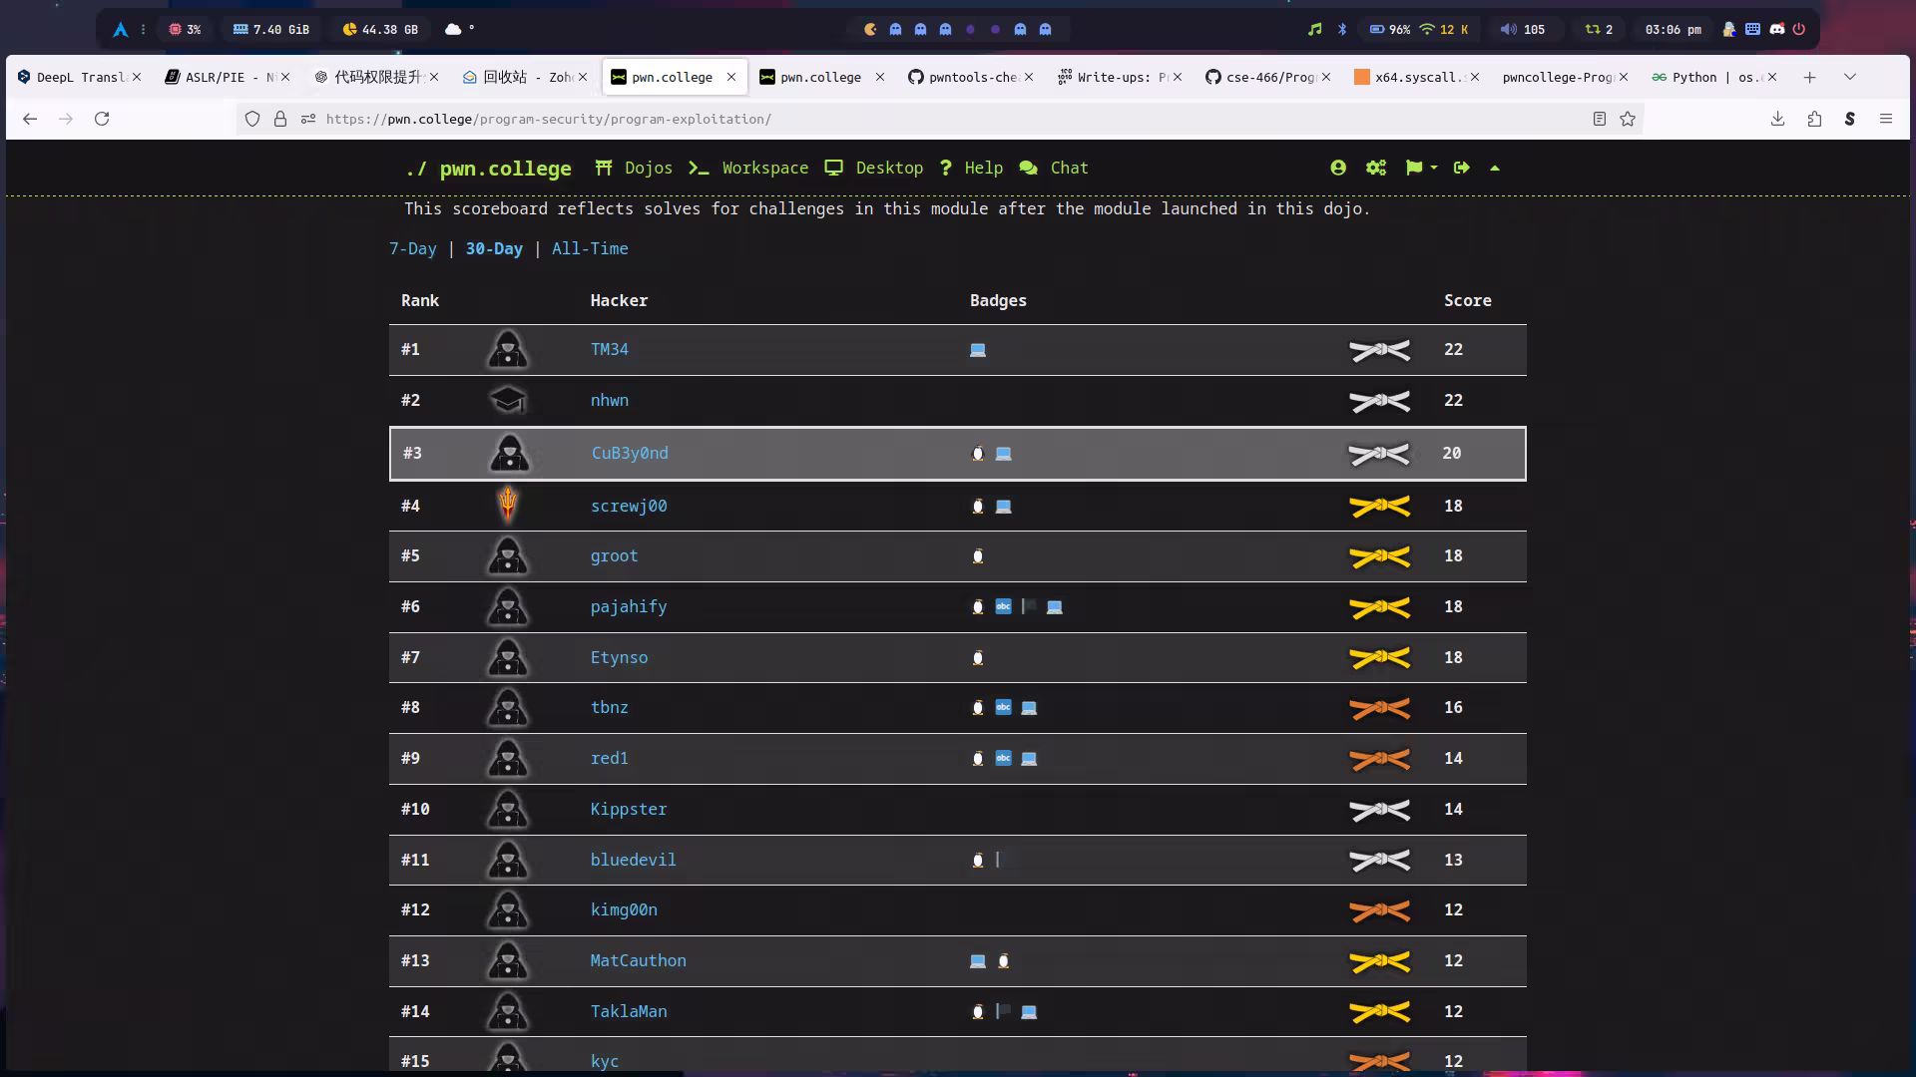Open the user profile icon

[1338, 168]
